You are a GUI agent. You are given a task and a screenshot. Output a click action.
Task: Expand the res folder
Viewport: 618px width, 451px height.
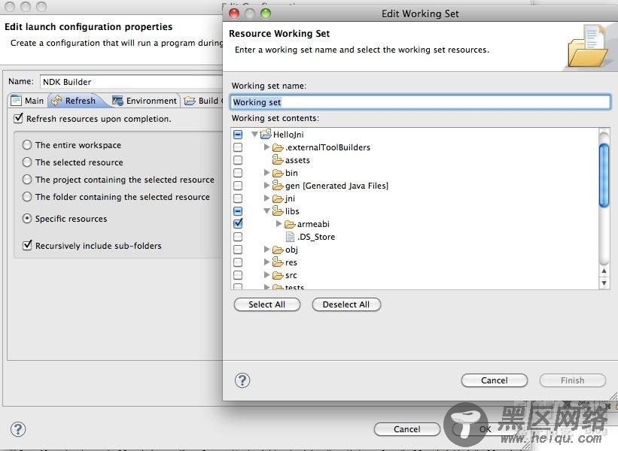coord(266,262)
